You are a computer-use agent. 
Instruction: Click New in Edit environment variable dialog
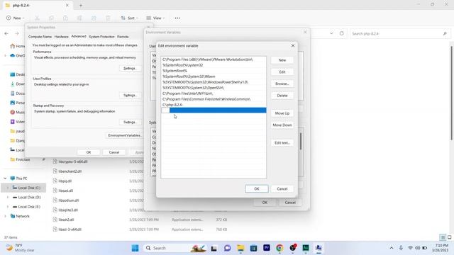(282, 60)
